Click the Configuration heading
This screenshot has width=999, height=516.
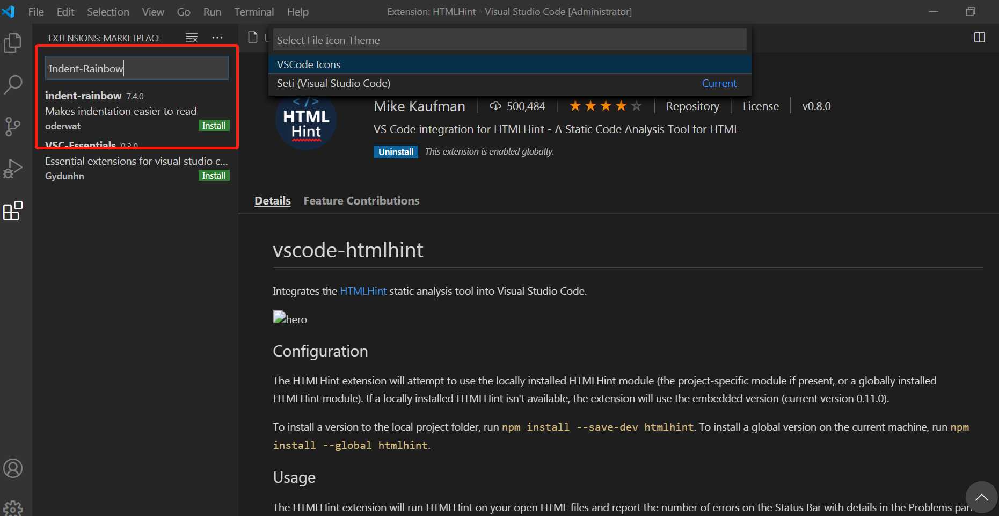point(320,351)
